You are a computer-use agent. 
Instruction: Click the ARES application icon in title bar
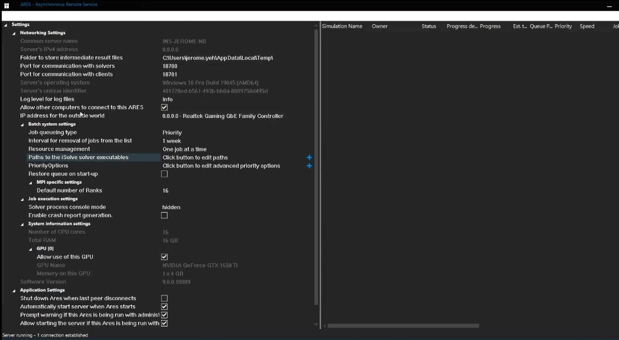pos(6,5)
